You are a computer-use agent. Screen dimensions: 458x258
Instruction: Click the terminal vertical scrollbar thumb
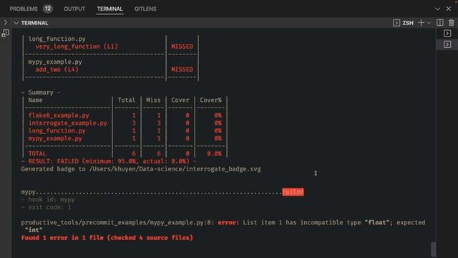pyautogui.click(x=433, y=249)
